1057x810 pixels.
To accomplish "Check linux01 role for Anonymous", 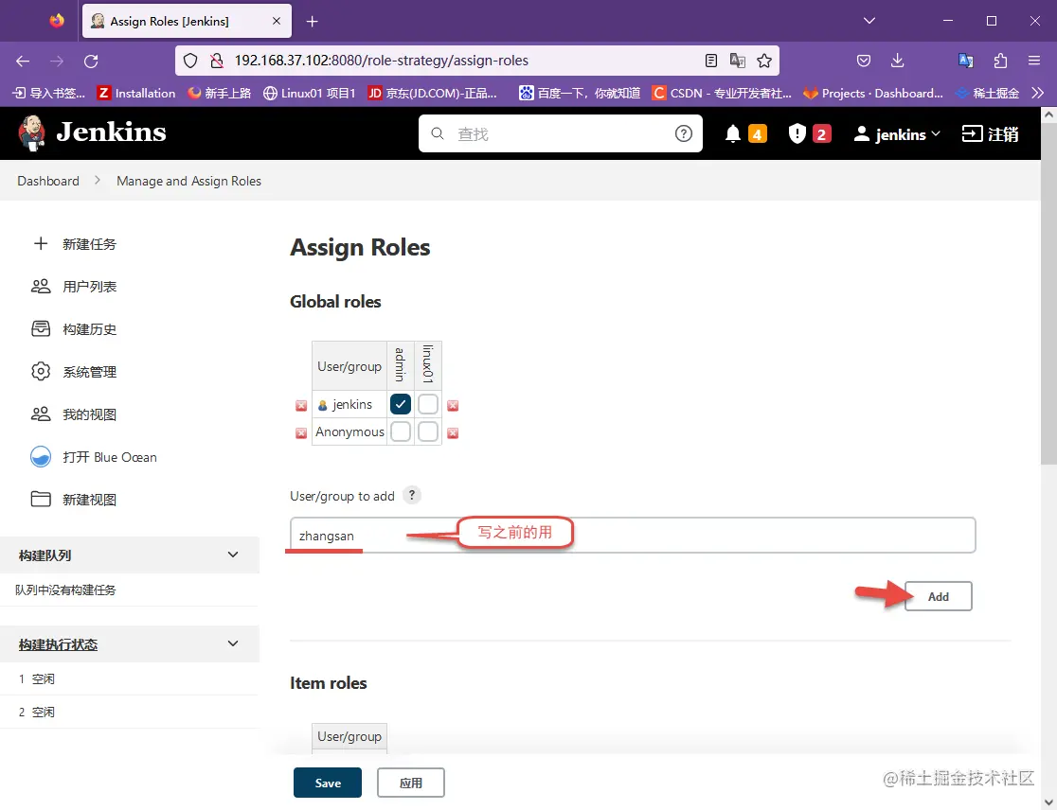I will (428, 431).
